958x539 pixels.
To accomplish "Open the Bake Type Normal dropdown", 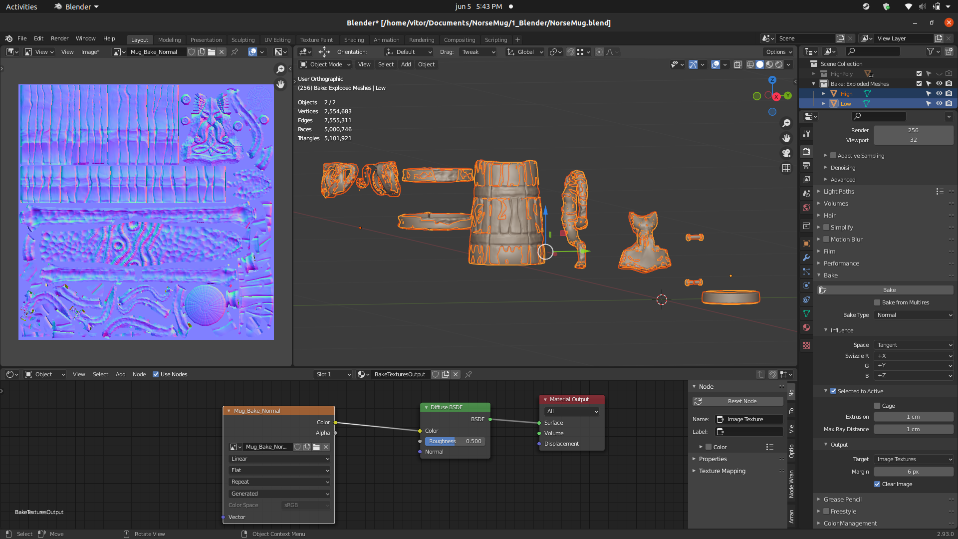I will [x=914, y=315].
